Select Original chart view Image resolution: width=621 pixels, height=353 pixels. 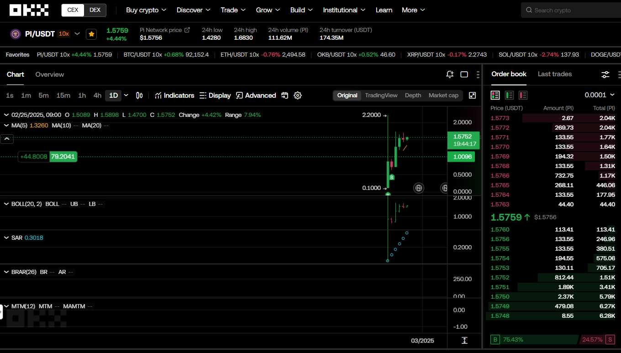point(347,95)
